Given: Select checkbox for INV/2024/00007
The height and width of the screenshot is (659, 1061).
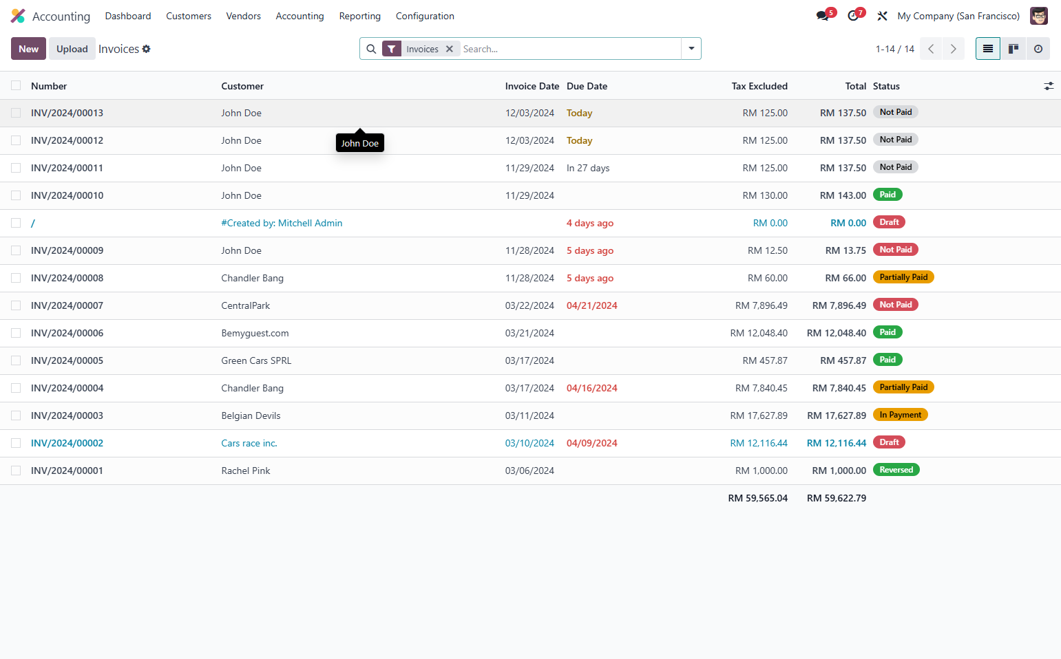Looking at the screenshot, I should pos(16,305).
